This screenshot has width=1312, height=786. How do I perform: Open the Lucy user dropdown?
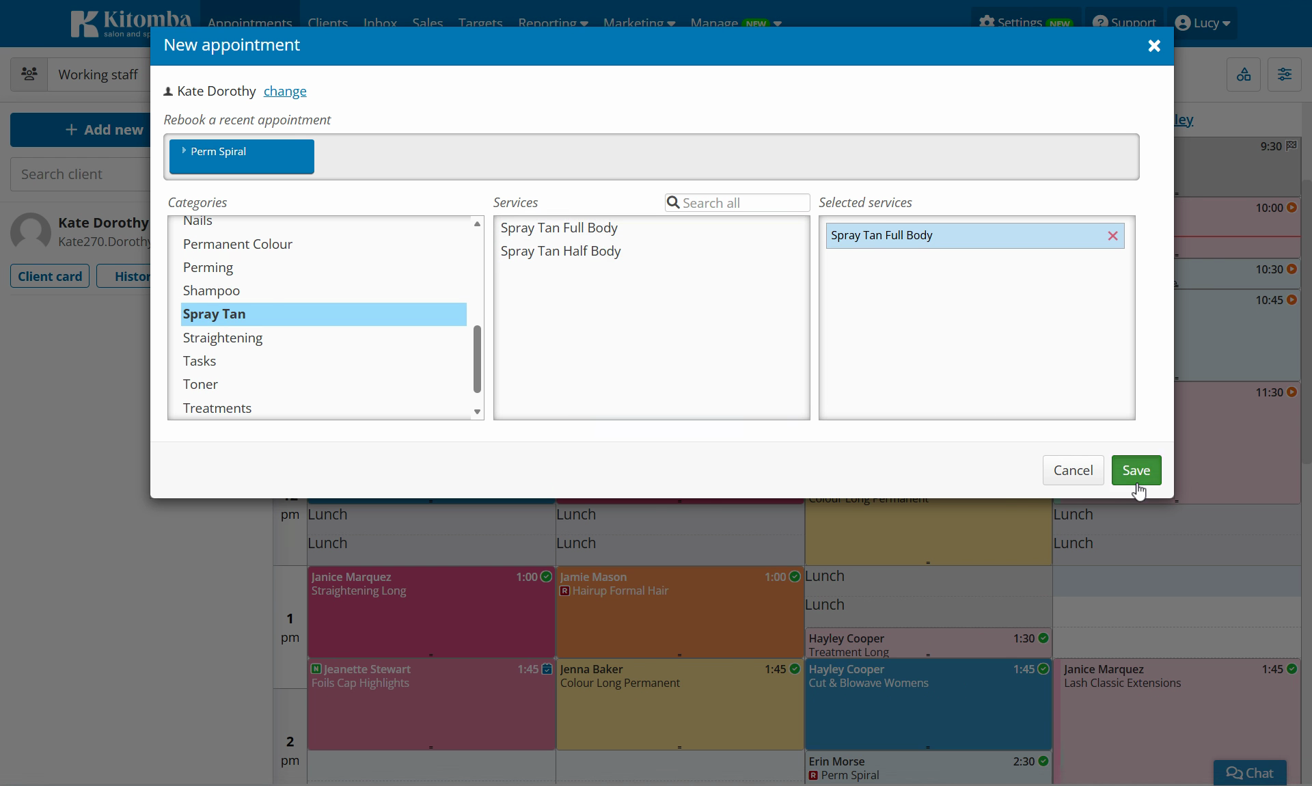(x=1203, y=23)
